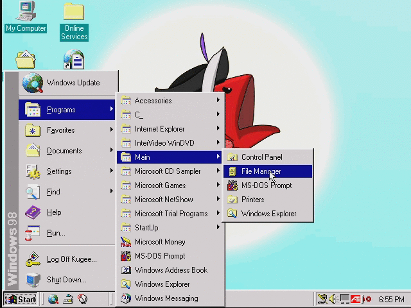Click the ATI tray icon

click(x=356, y=299)
